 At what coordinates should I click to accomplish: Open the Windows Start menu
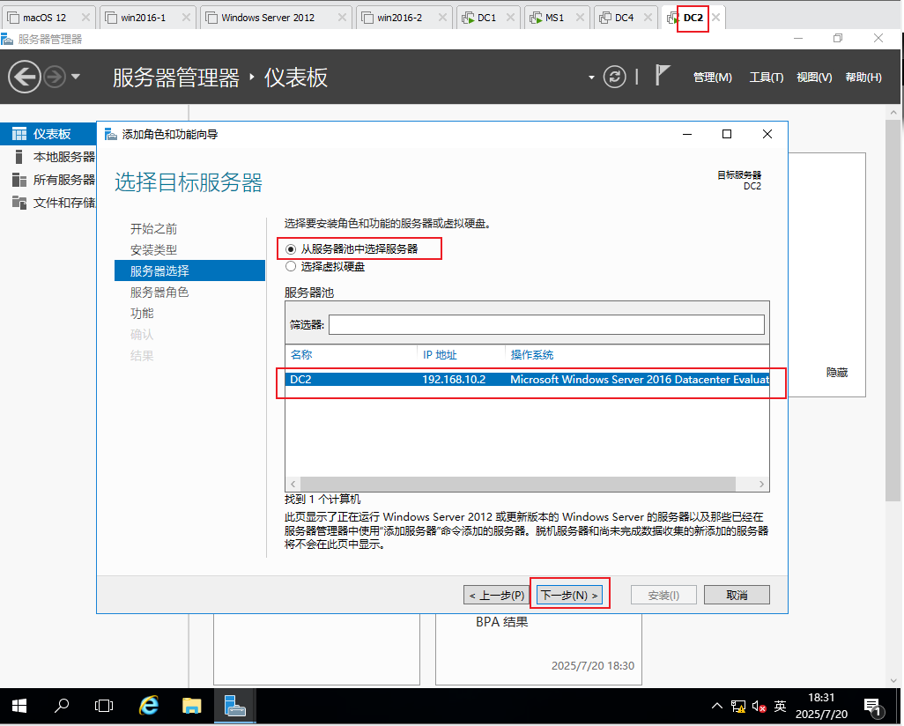tap(19, 706)
